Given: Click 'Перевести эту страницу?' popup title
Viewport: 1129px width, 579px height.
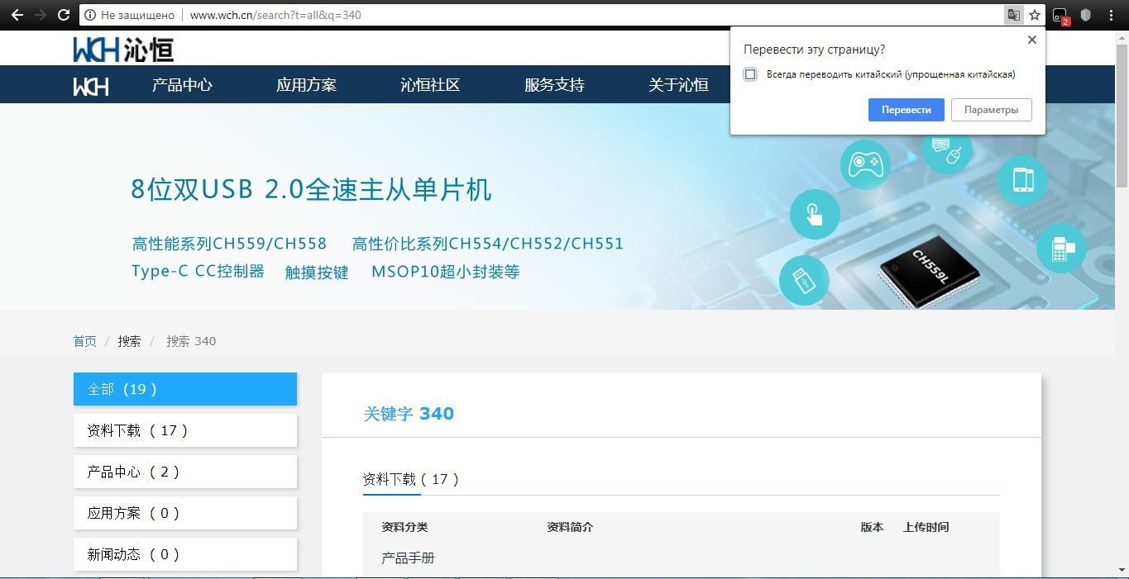Looking at the screenshot, I should click(815, 50).
